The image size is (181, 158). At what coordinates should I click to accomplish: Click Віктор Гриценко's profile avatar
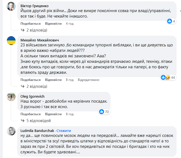click(x=11, y=6)
